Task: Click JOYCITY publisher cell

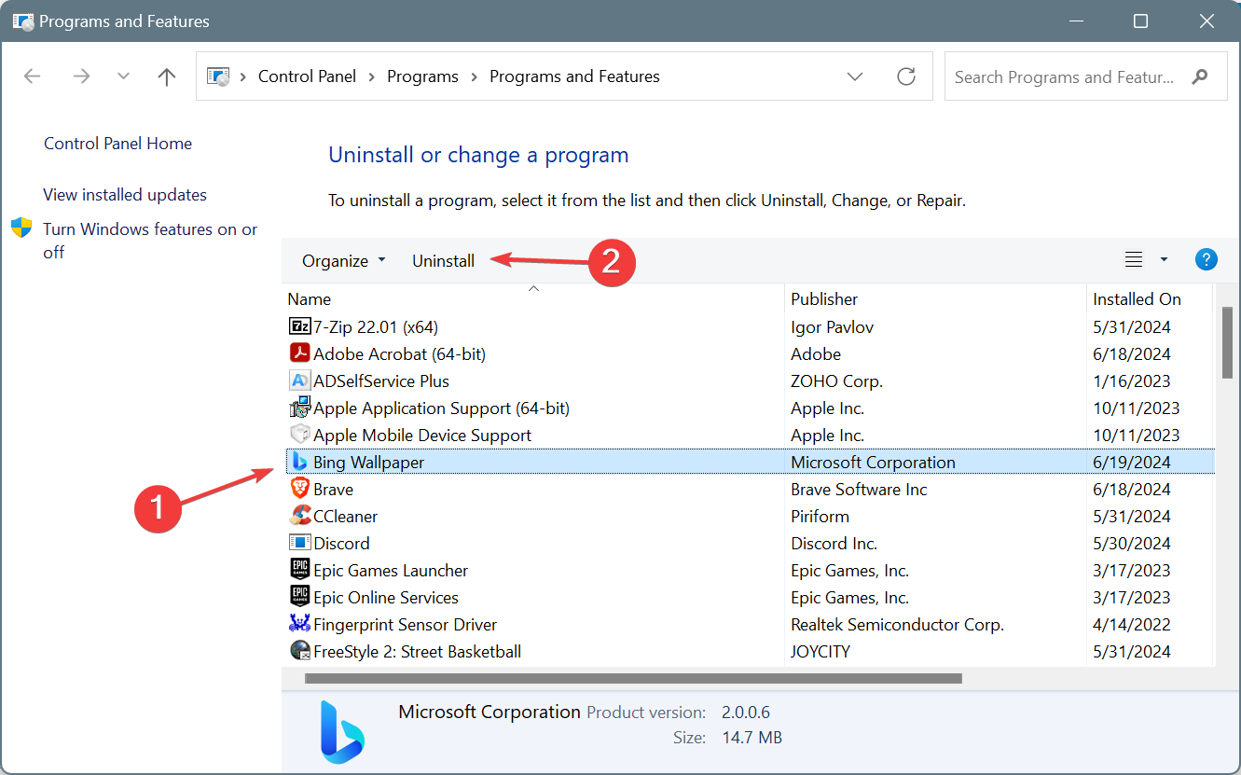Action: tap(820, 652)
